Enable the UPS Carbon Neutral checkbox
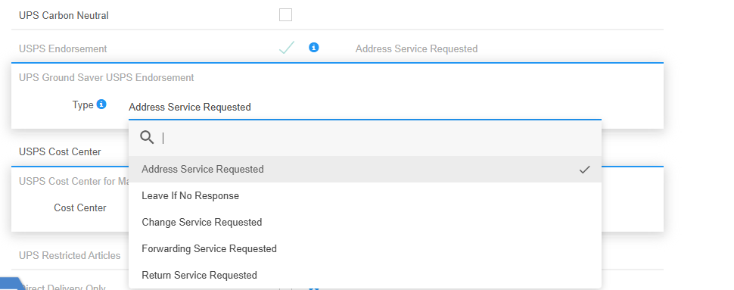 (285, 15)
